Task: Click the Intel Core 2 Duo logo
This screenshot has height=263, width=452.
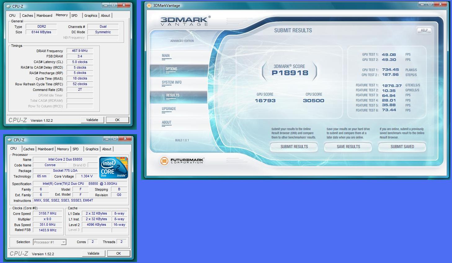Action: pos(113,168)
